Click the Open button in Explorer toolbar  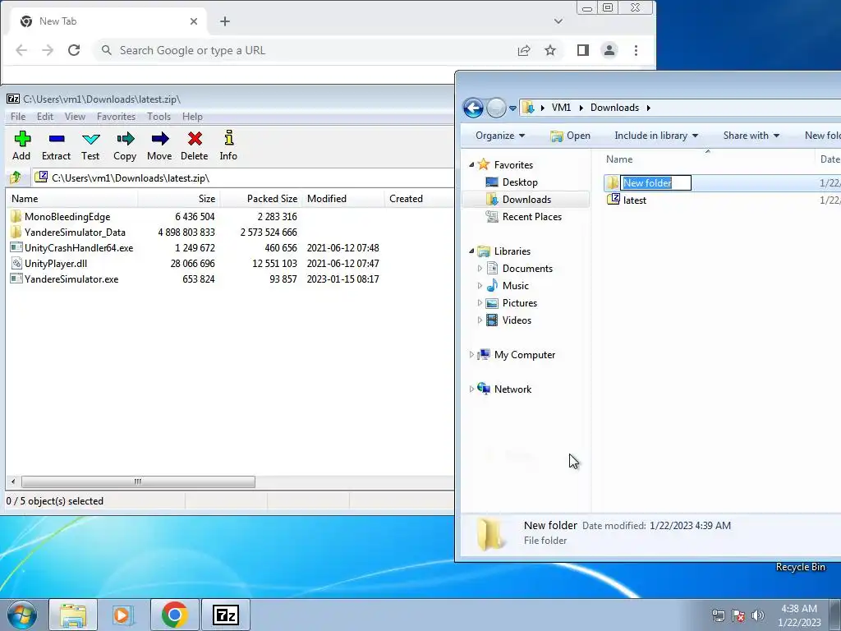(x=570, y=136)
